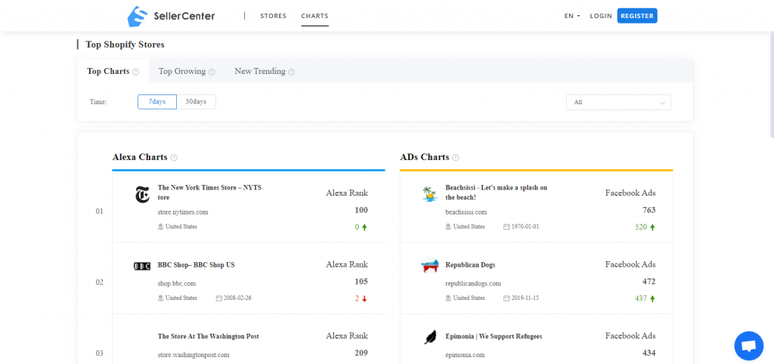Screen dimensions: 774x364
Task: Click the SellerCenter logo icon
Action: pos(138,17)
